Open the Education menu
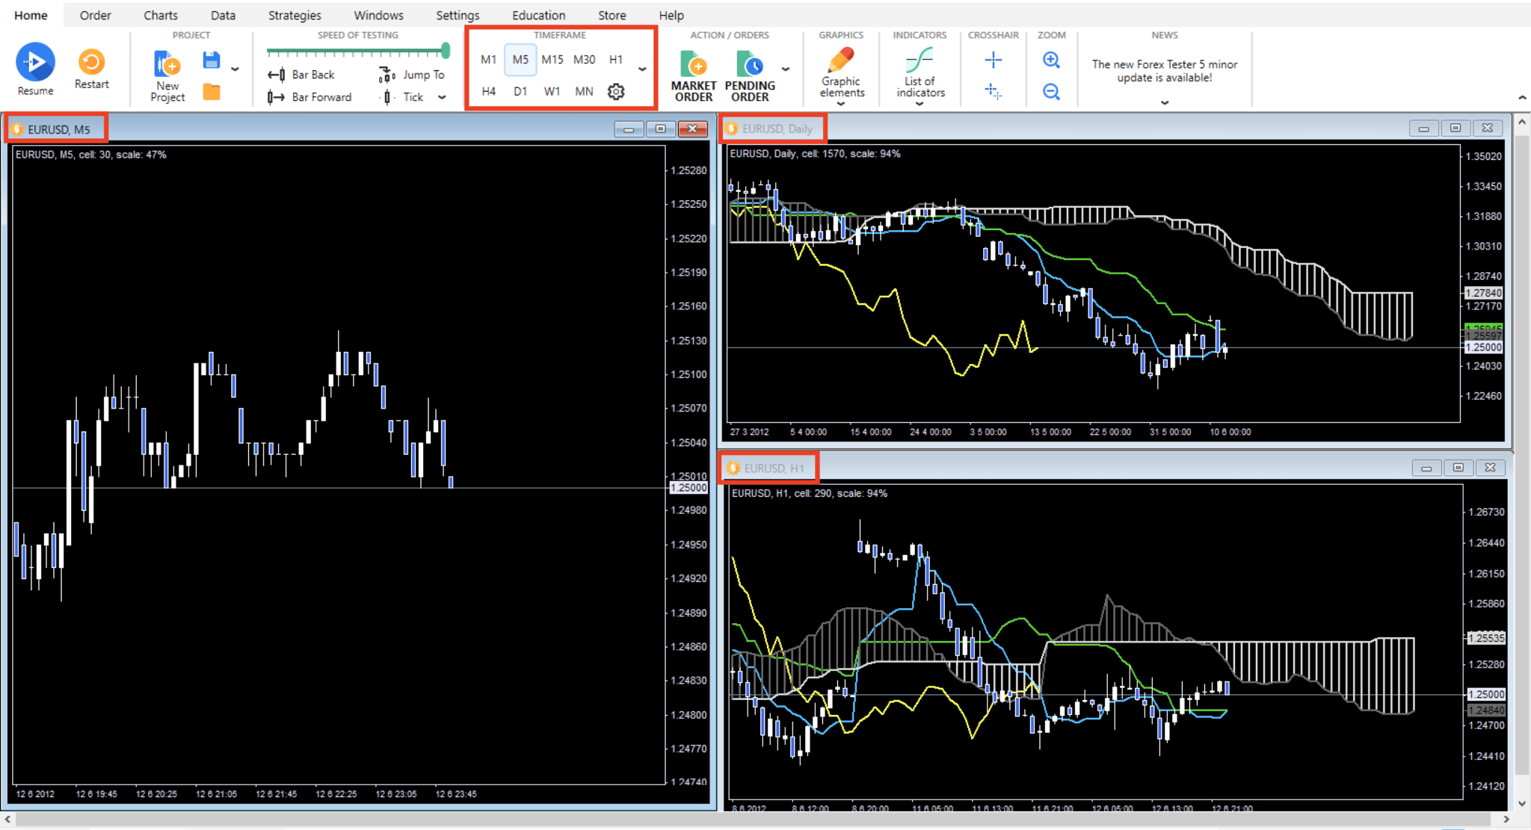 [538, 15]
